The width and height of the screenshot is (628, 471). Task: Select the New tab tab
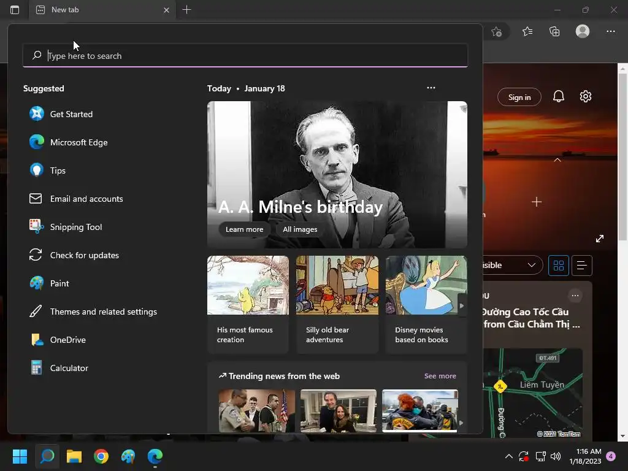click(x=102, y=10)
